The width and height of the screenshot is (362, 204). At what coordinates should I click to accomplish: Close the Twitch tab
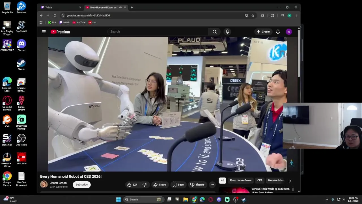tap(80, 7)
